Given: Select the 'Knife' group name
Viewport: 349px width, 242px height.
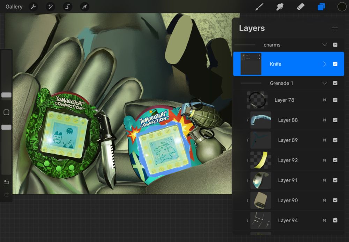Looking at the screenshot, I should (276, 64).
